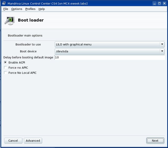The height and width of the screenshot is (148, 168).
Task: Disable the Enable ACPI checkbox
Action: (x=5, y=62)
